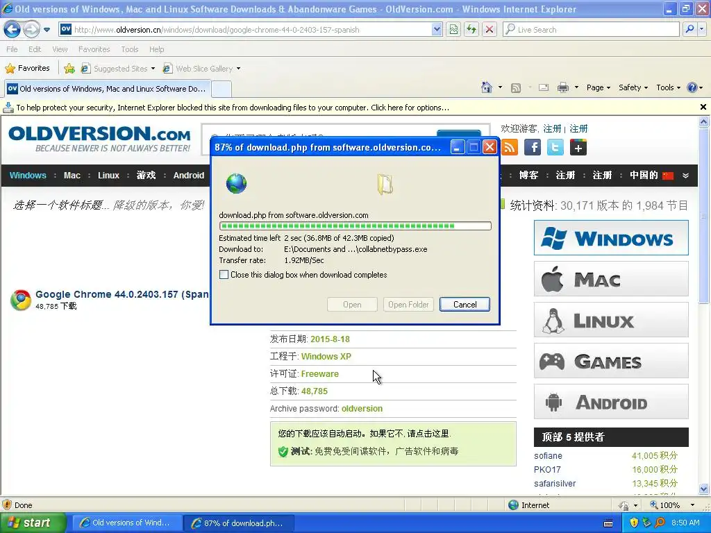This screenshot has height=533, width=711.
Task: Open the Favorites menu in menu bar
Action: (94, 49)
